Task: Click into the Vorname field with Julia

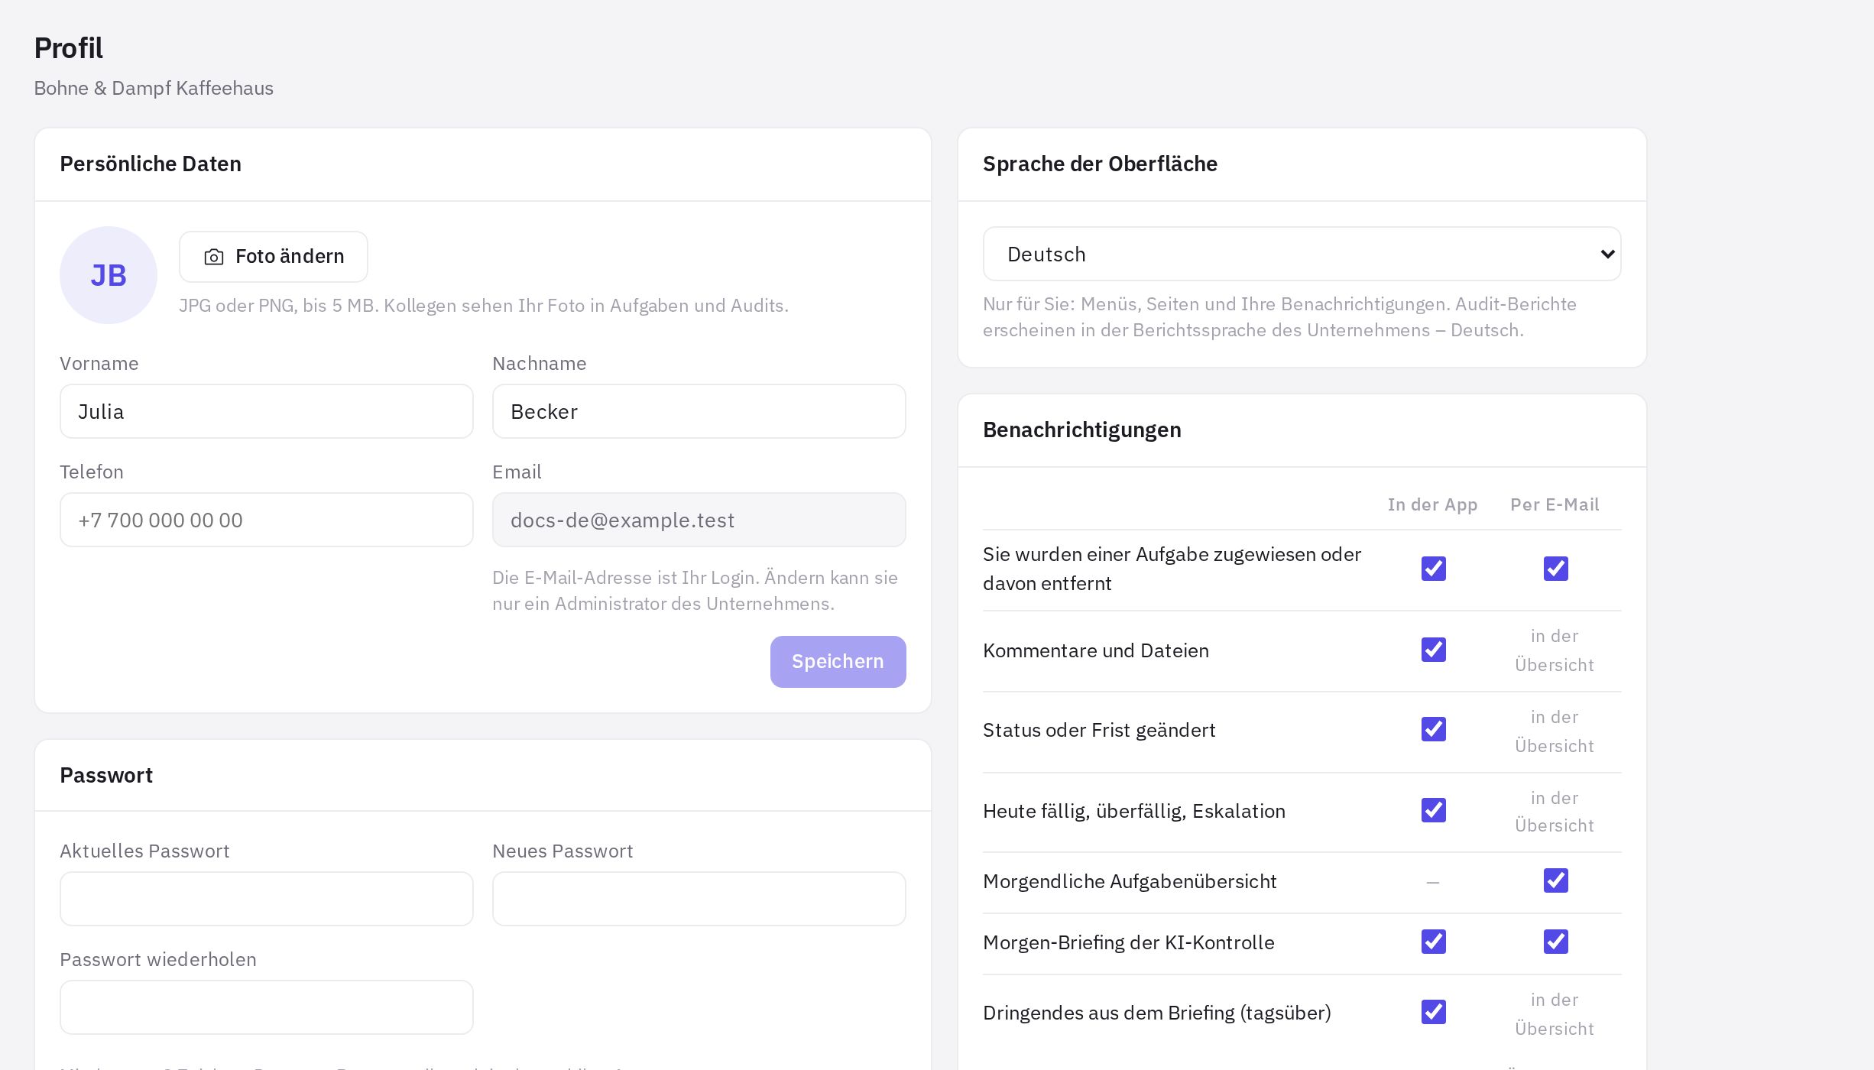Action: pos(267,411)
